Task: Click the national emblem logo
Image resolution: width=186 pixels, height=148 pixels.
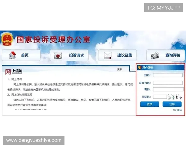Action: (x=7, y=39)
